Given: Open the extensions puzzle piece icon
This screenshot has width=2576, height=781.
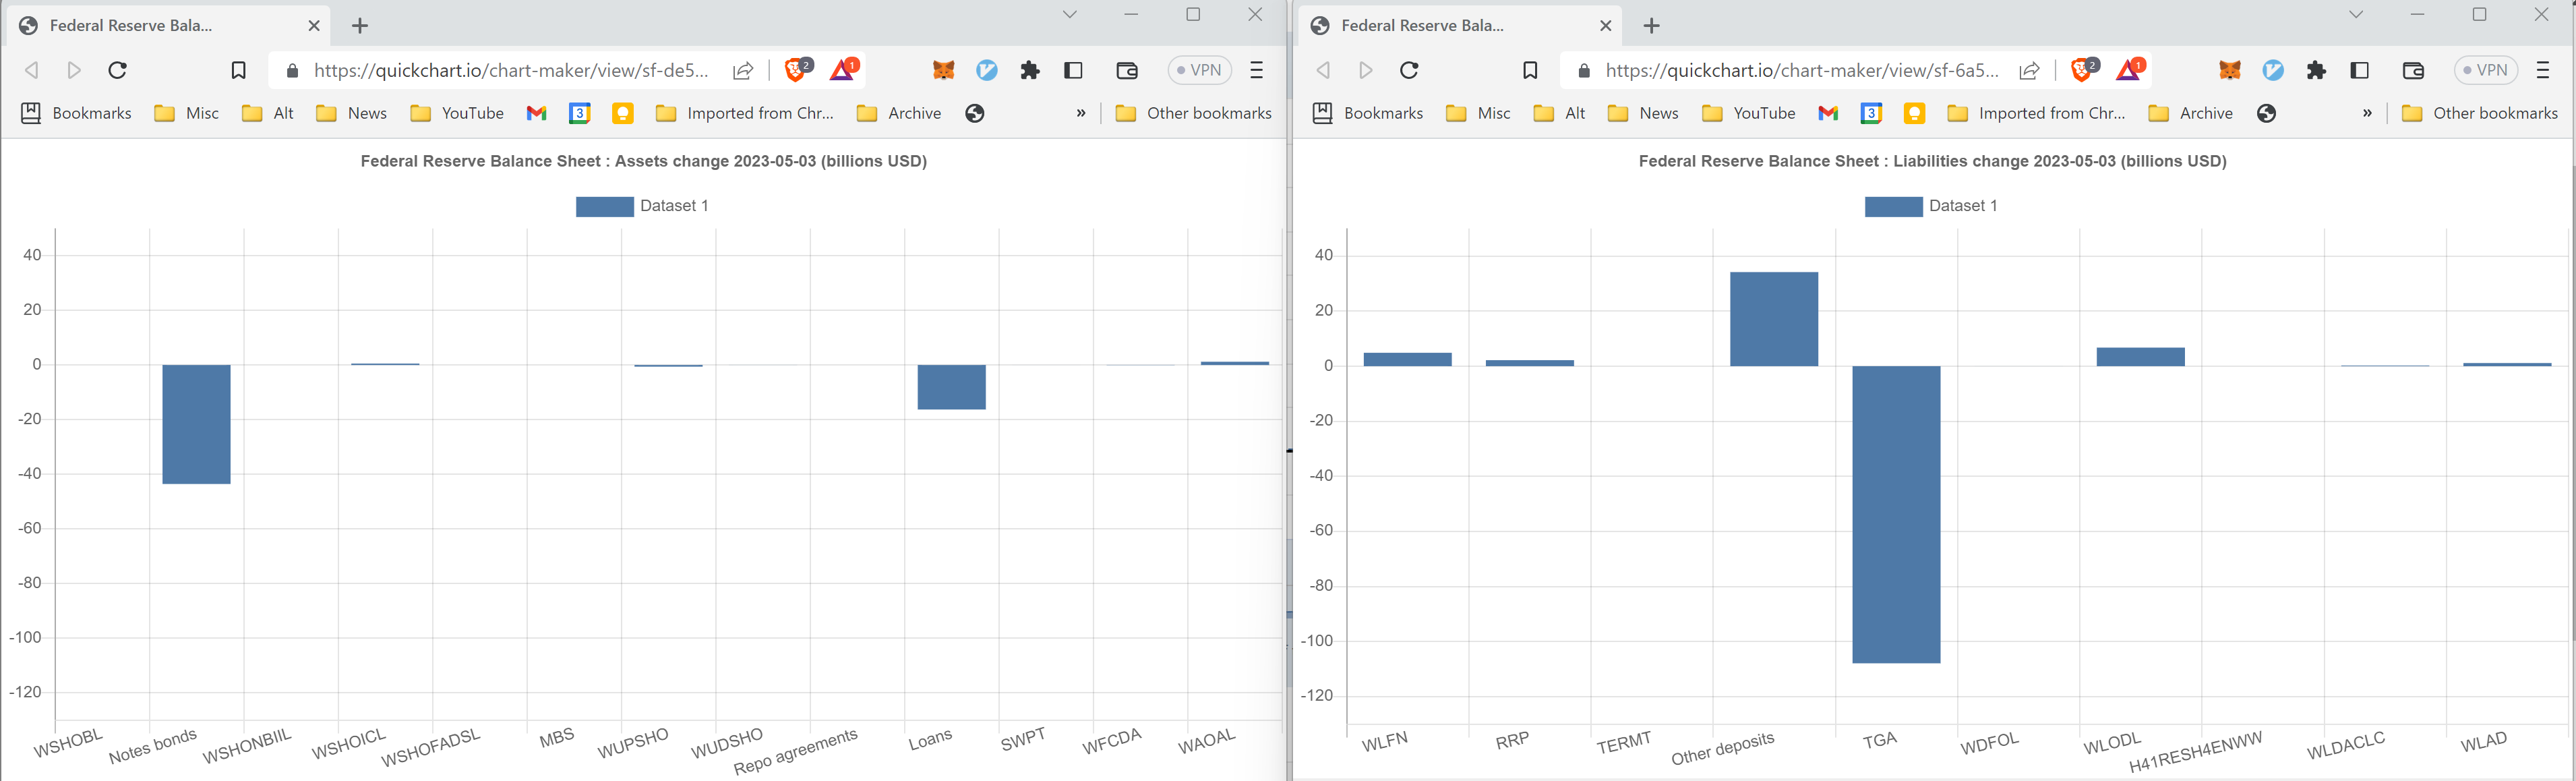Looking at the screenshot, I should pyautogui.click(x=1030, y=70).
